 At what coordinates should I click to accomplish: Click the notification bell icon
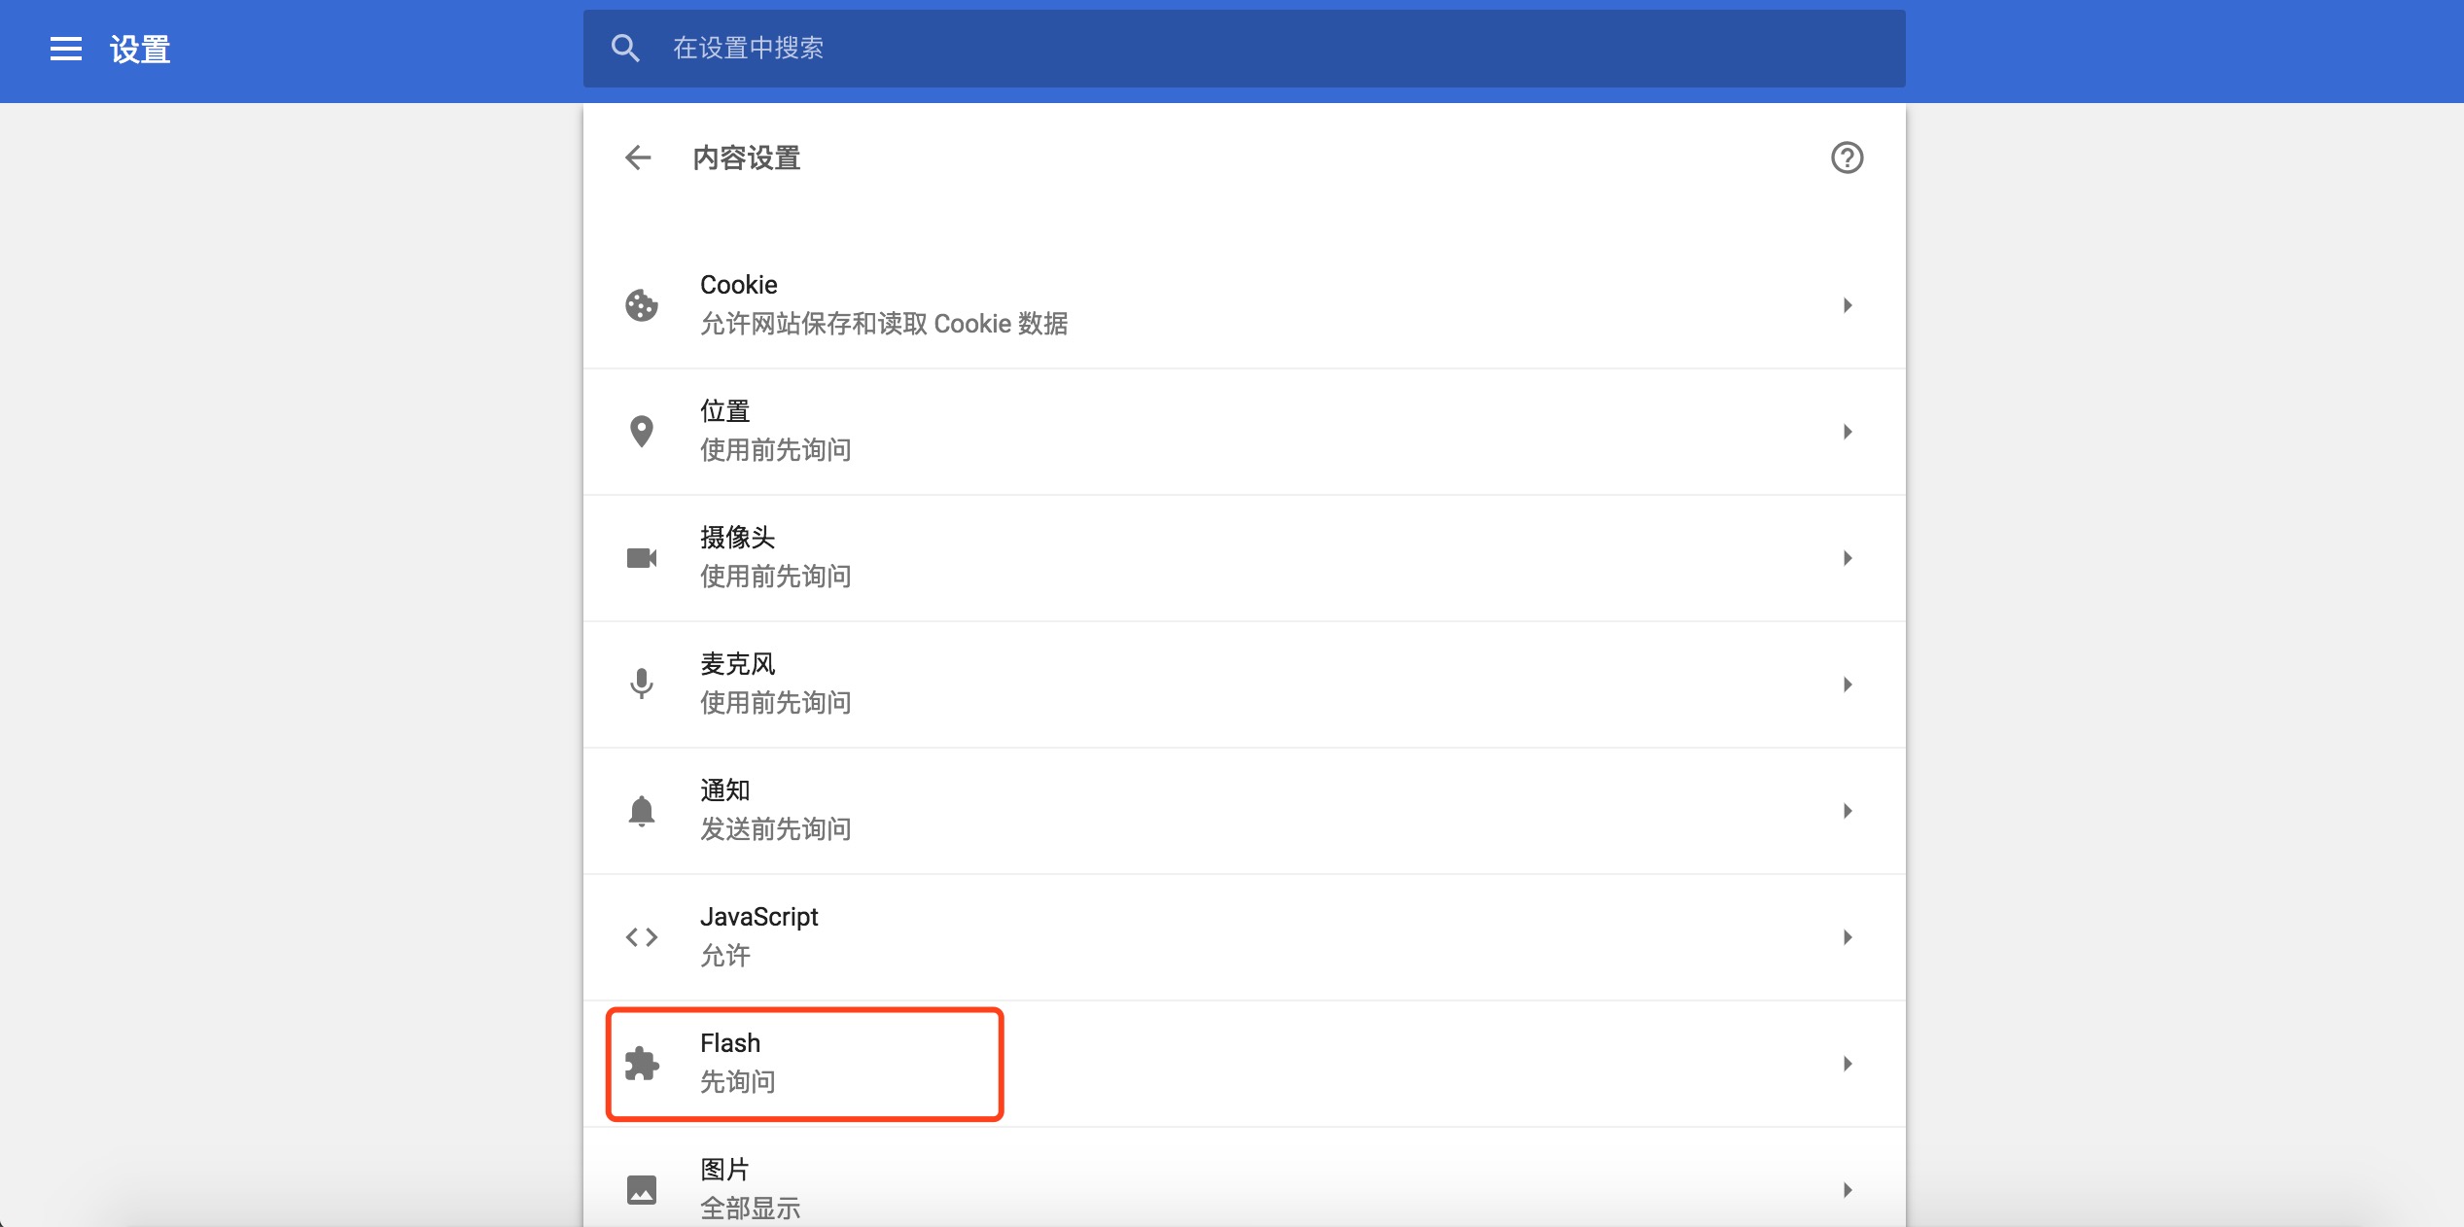click(642, 811)
